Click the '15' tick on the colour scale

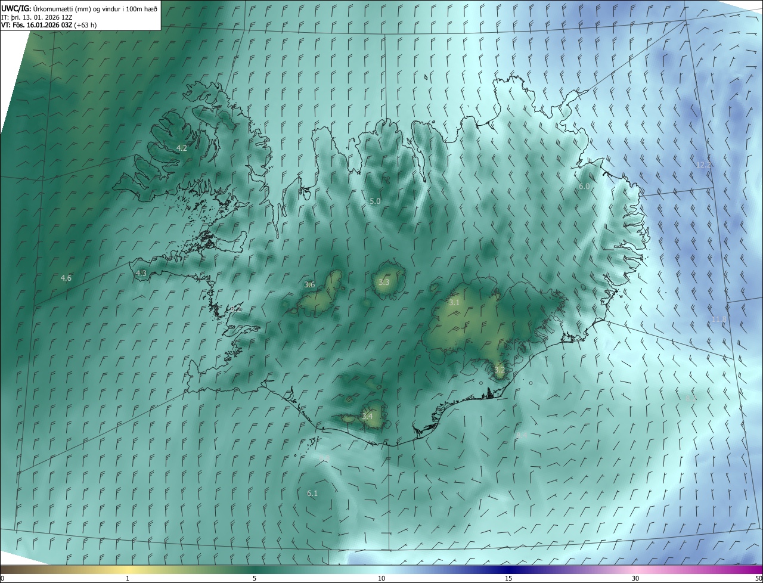pyautogui.click(x=508, y=579)
